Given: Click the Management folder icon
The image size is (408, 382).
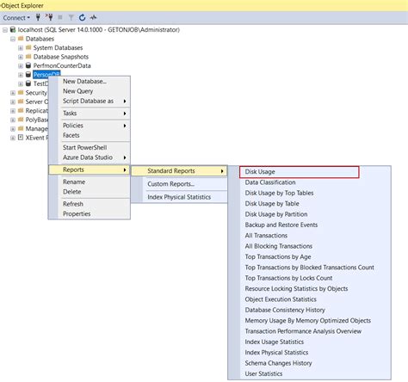Looking at the screenshot, I should click(x=21, y=128).
